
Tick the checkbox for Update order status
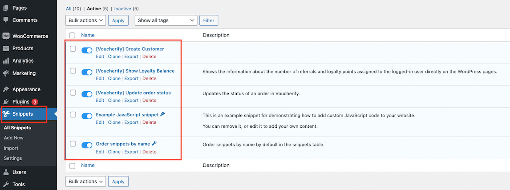(73, 93)
